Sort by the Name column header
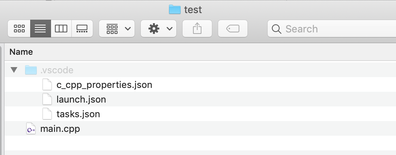396x155 pixels. point(21,52)
